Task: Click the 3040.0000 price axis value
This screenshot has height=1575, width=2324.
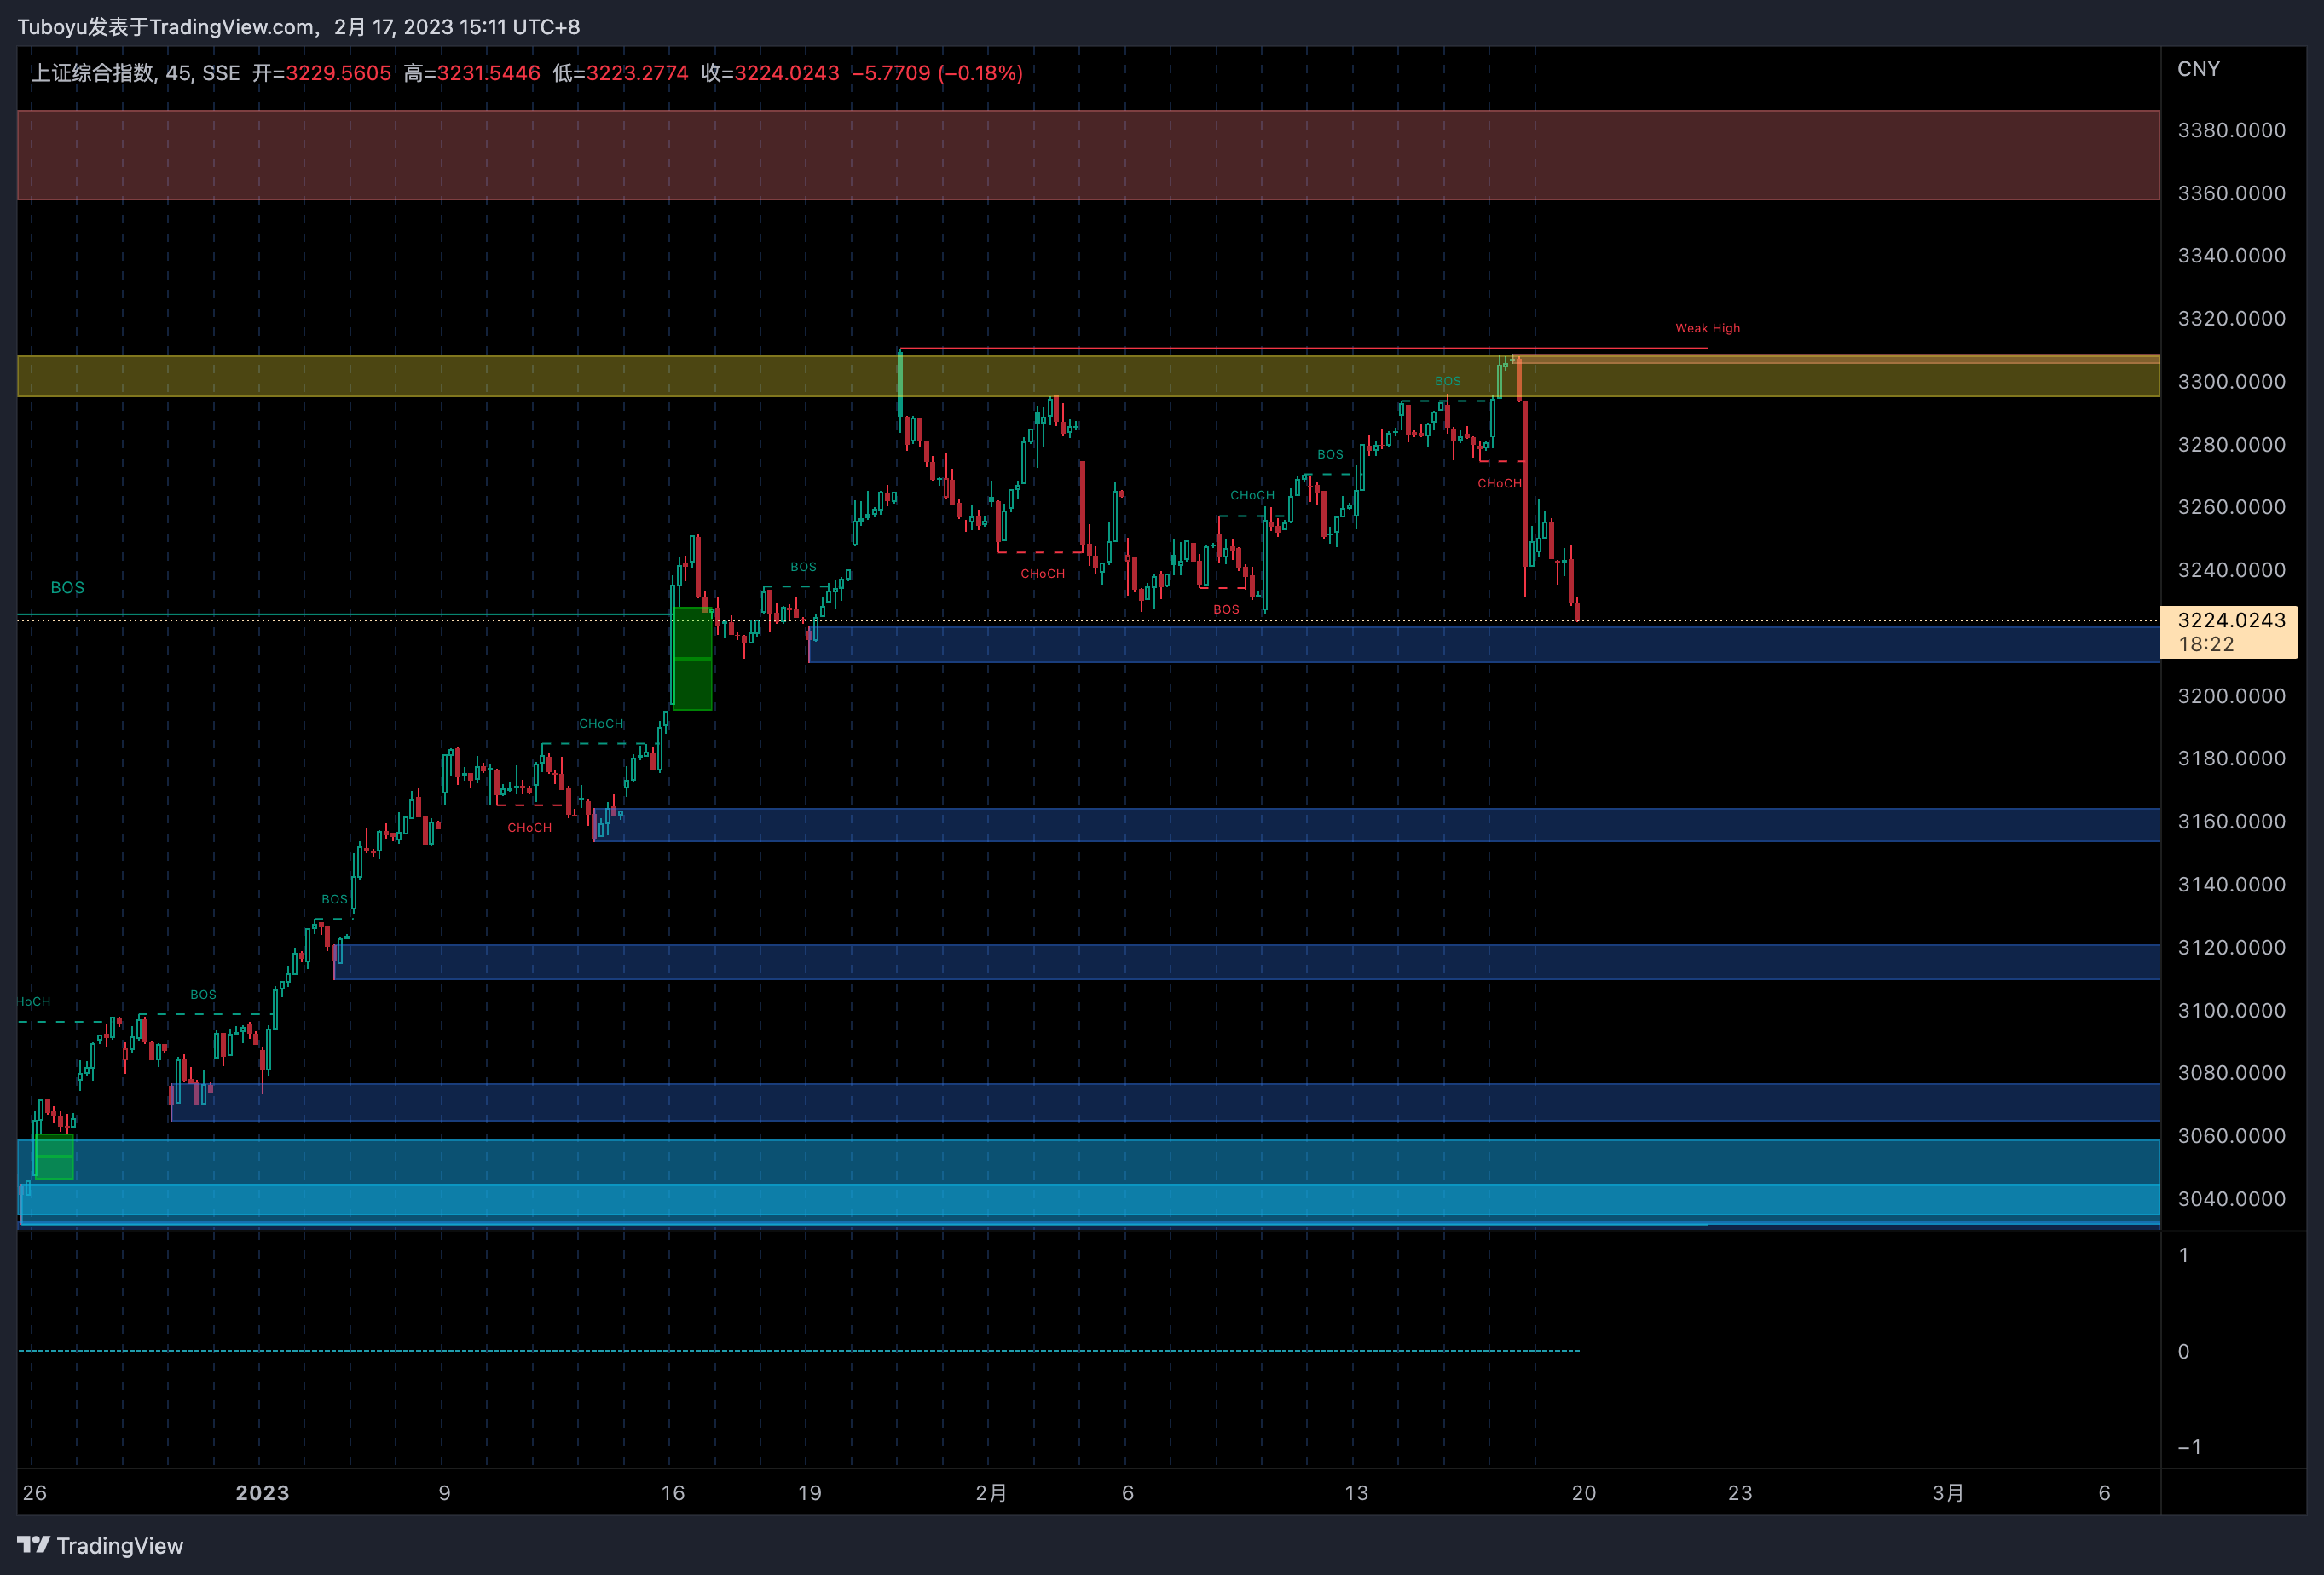Action: click(2231, 1198)
